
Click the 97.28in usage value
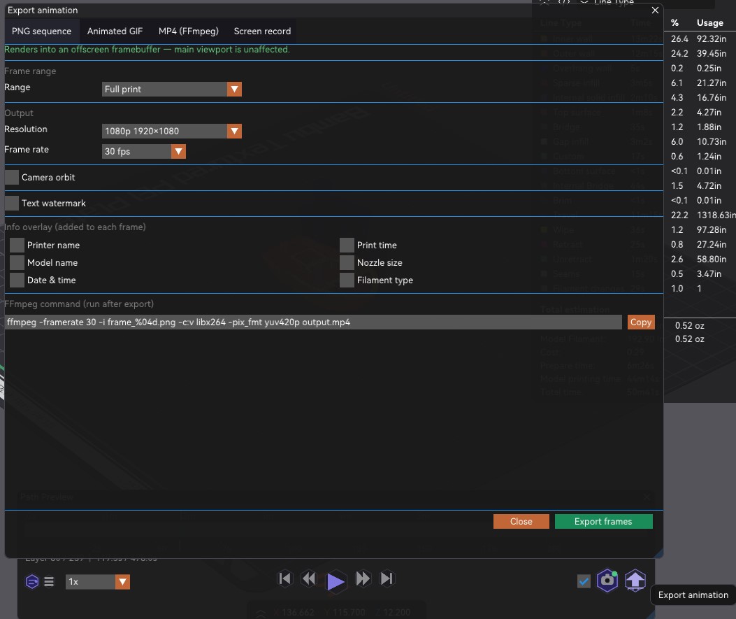(711, 229)
